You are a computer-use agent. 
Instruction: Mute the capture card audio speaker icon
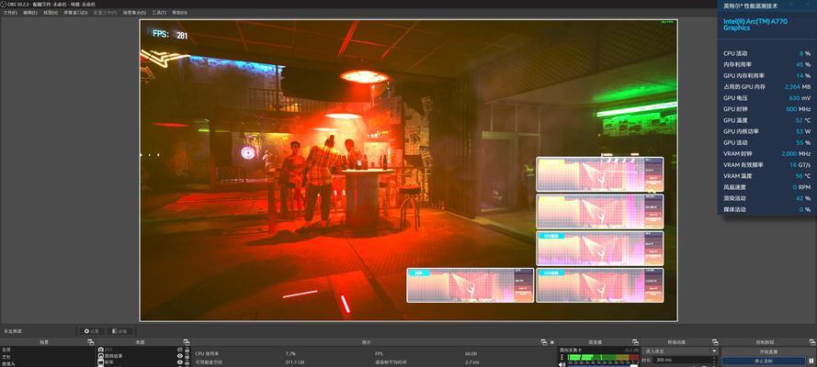coord(562,364)
